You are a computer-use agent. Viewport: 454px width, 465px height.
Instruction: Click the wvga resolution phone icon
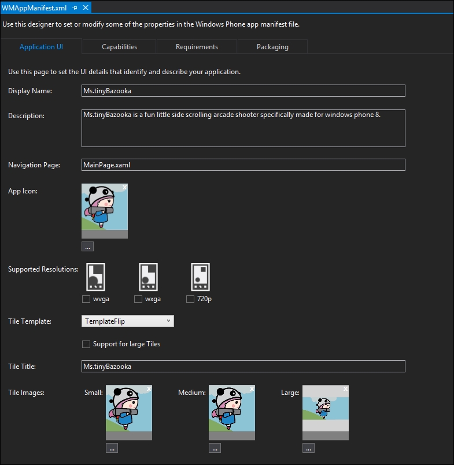pos(95,277)
